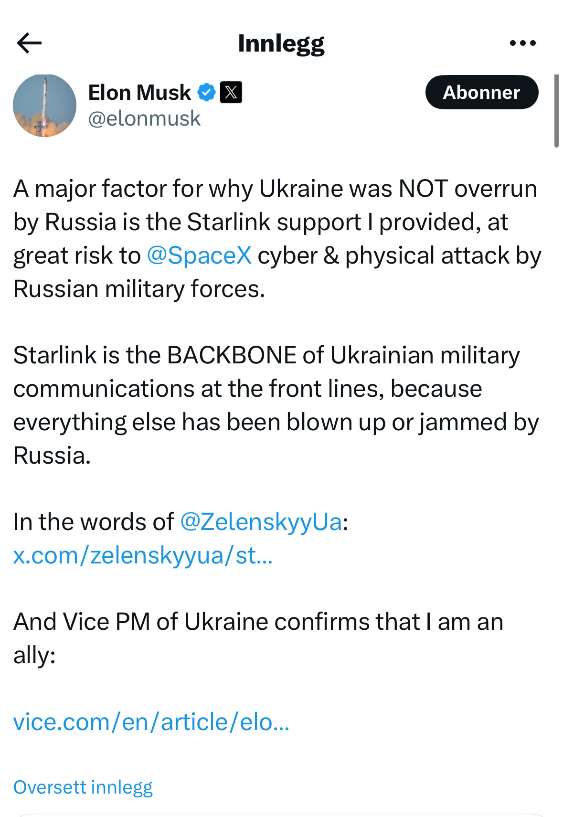Click Oversett innlegg to translate the post
The width and height of the screenshot is (563, 817).
click(83, 787)
